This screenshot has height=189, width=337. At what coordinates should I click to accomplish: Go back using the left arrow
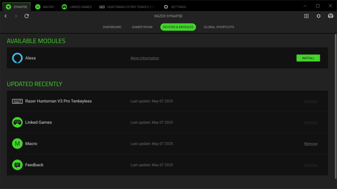[x=6, y=16]
